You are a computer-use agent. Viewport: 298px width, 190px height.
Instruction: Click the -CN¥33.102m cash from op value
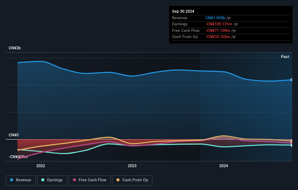[218, 37]
